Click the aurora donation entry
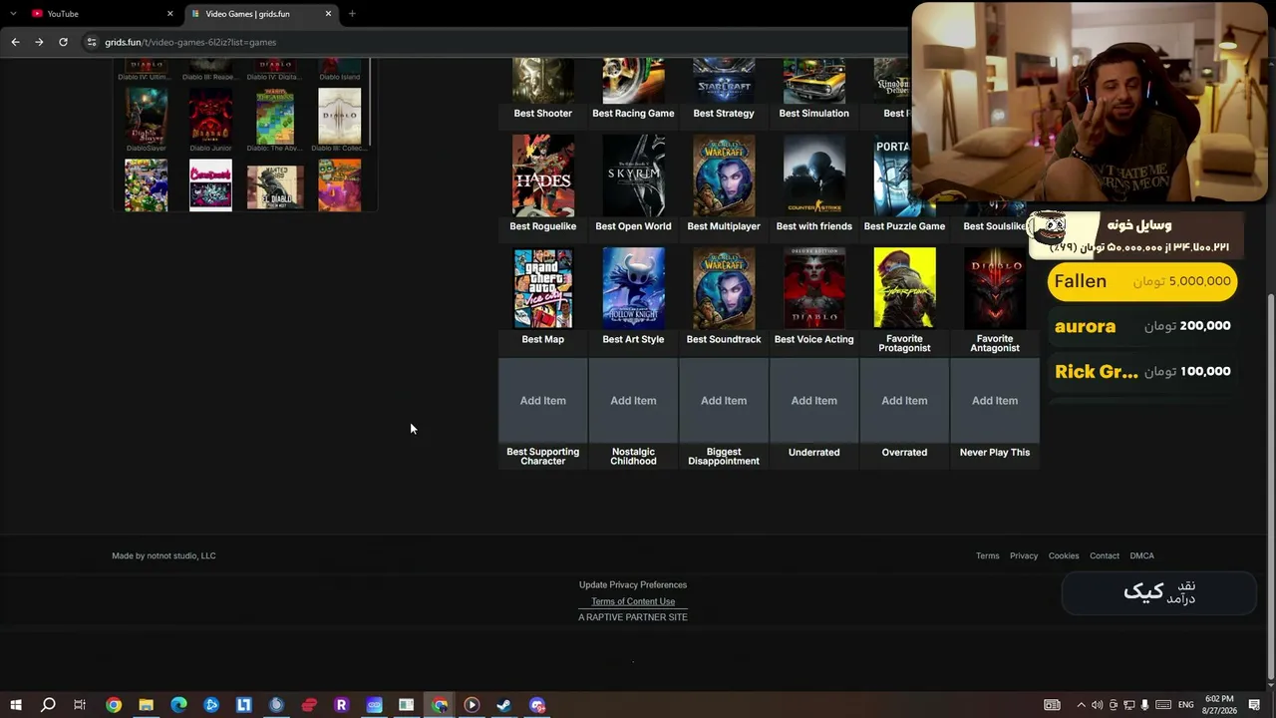 pos(1142,326)
